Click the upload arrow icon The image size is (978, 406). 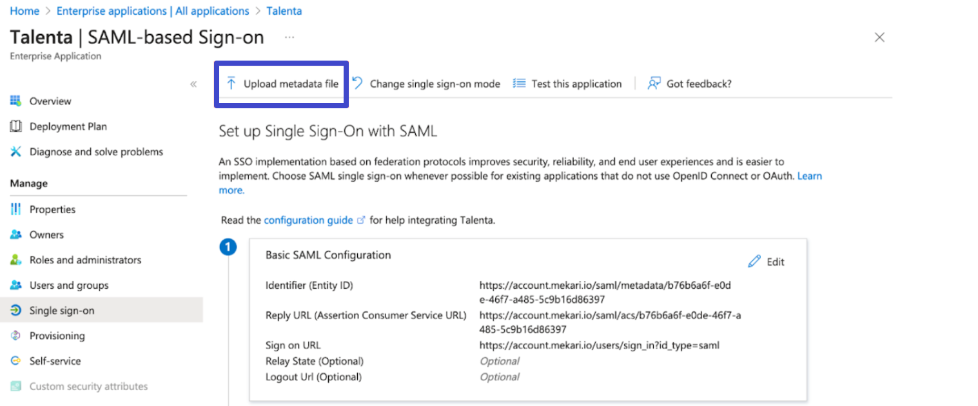pyautogui.click(x=231, y=83)
